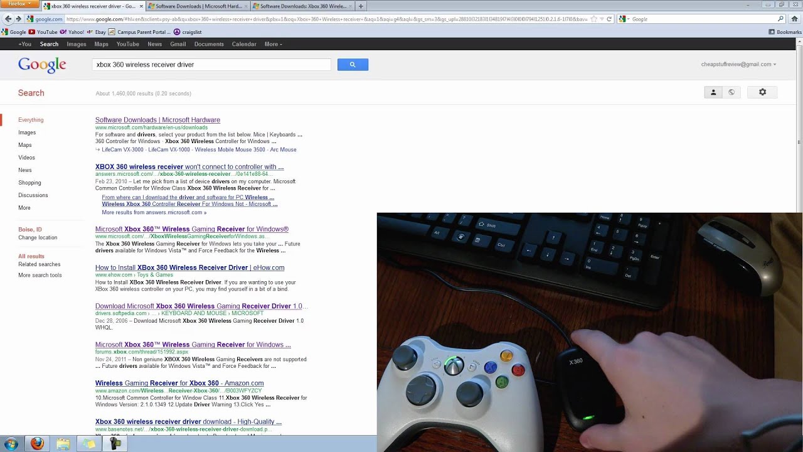Open the Bookmarks menu button
The height and width of the screenshot is (452, 803).
tap(785, 32)
